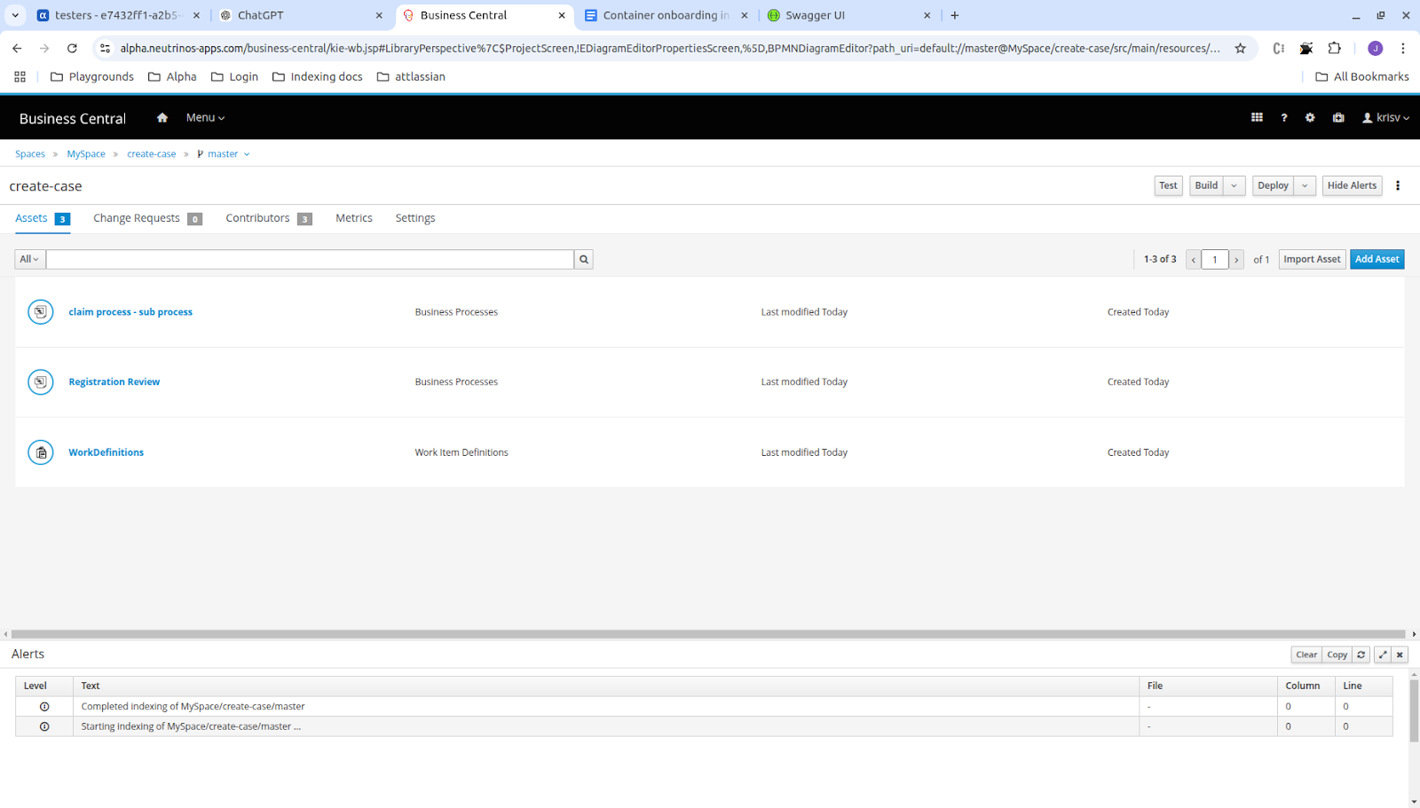Open the All asset filter dropdown
This screenshot has height=808, width=1420.
(29, 259)
